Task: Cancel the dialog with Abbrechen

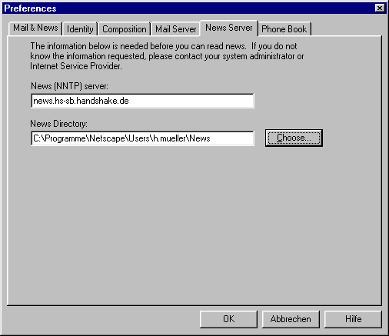Action: [291, 319]
